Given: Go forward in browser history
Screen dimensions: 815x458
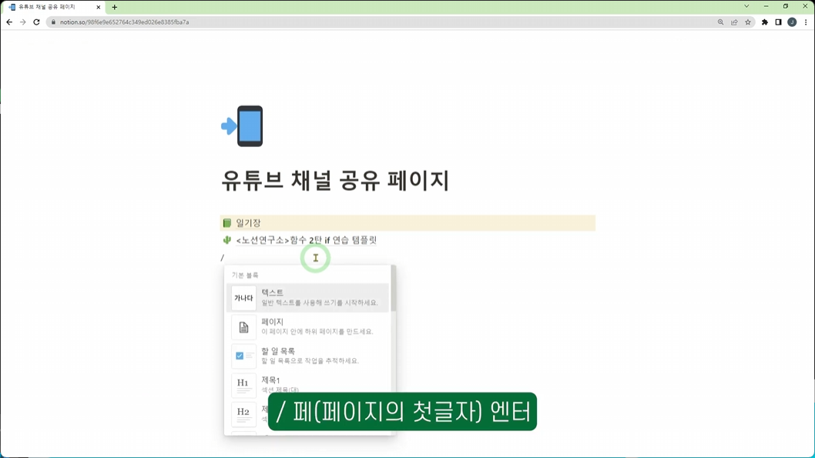Looking at the screenshot, I should pos(23,22).
